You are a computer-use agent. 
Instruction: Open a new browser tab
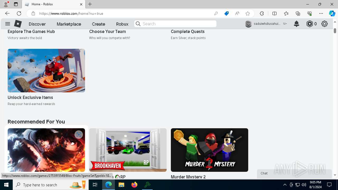[x=90, y=4]
